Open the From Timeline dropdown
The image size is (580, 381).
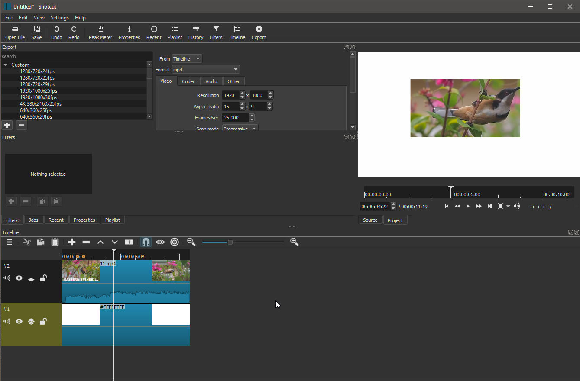187,59
